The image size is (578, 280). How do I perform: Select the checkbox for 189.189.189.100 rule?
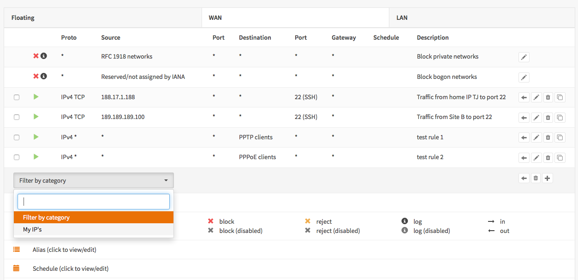[17, 117]
